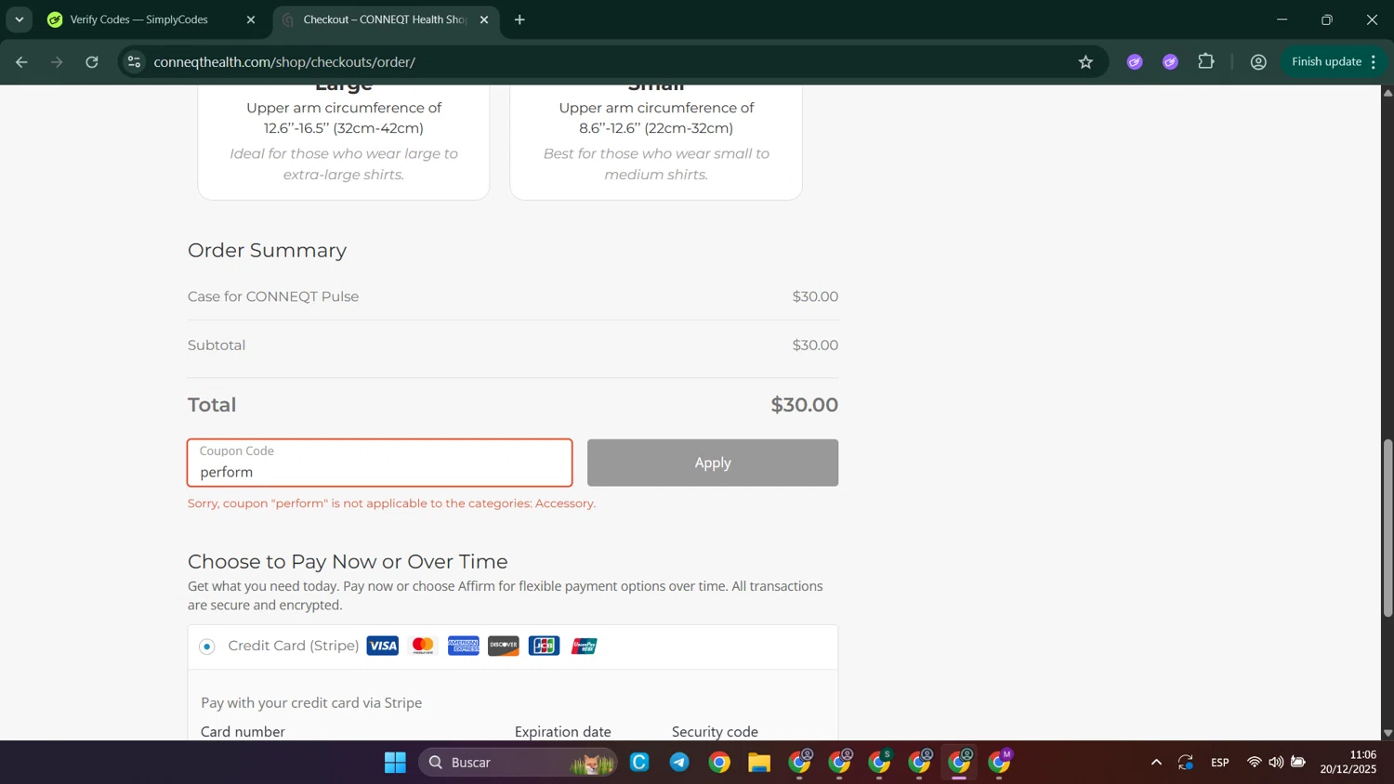The image size is (1394, 784).
Task: Click the Expiration date label
Action: click(563, 732)
